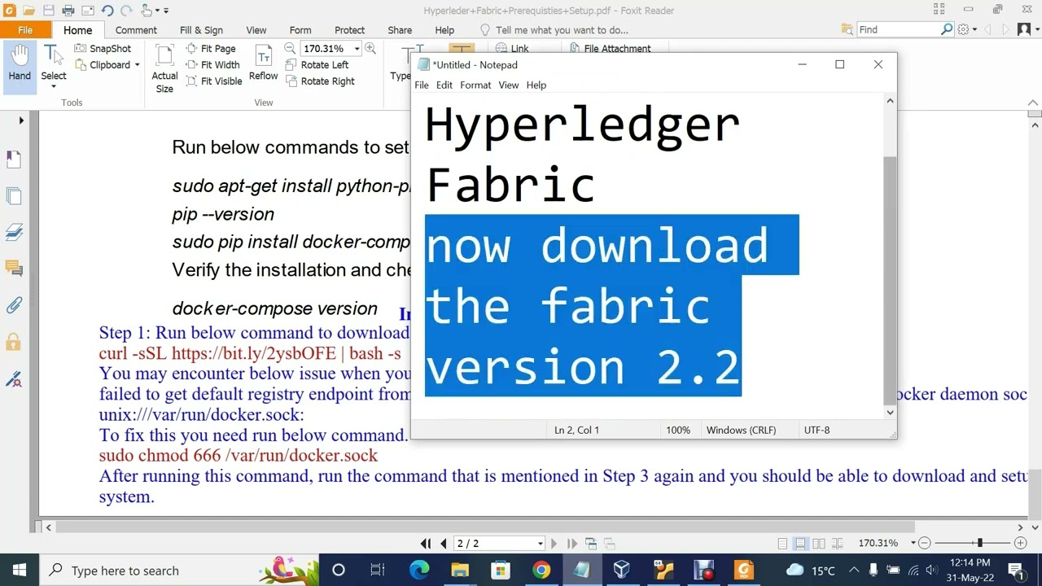Expand the Select tool dropdown arrow
This screenshot has width=1042, height=586.
click(54, 86)
